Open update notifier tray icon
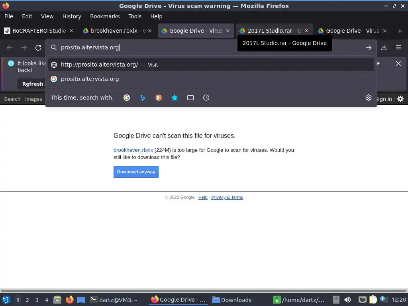Image resolution: width=408 pixels, height=306 pixels. [383, 299]
